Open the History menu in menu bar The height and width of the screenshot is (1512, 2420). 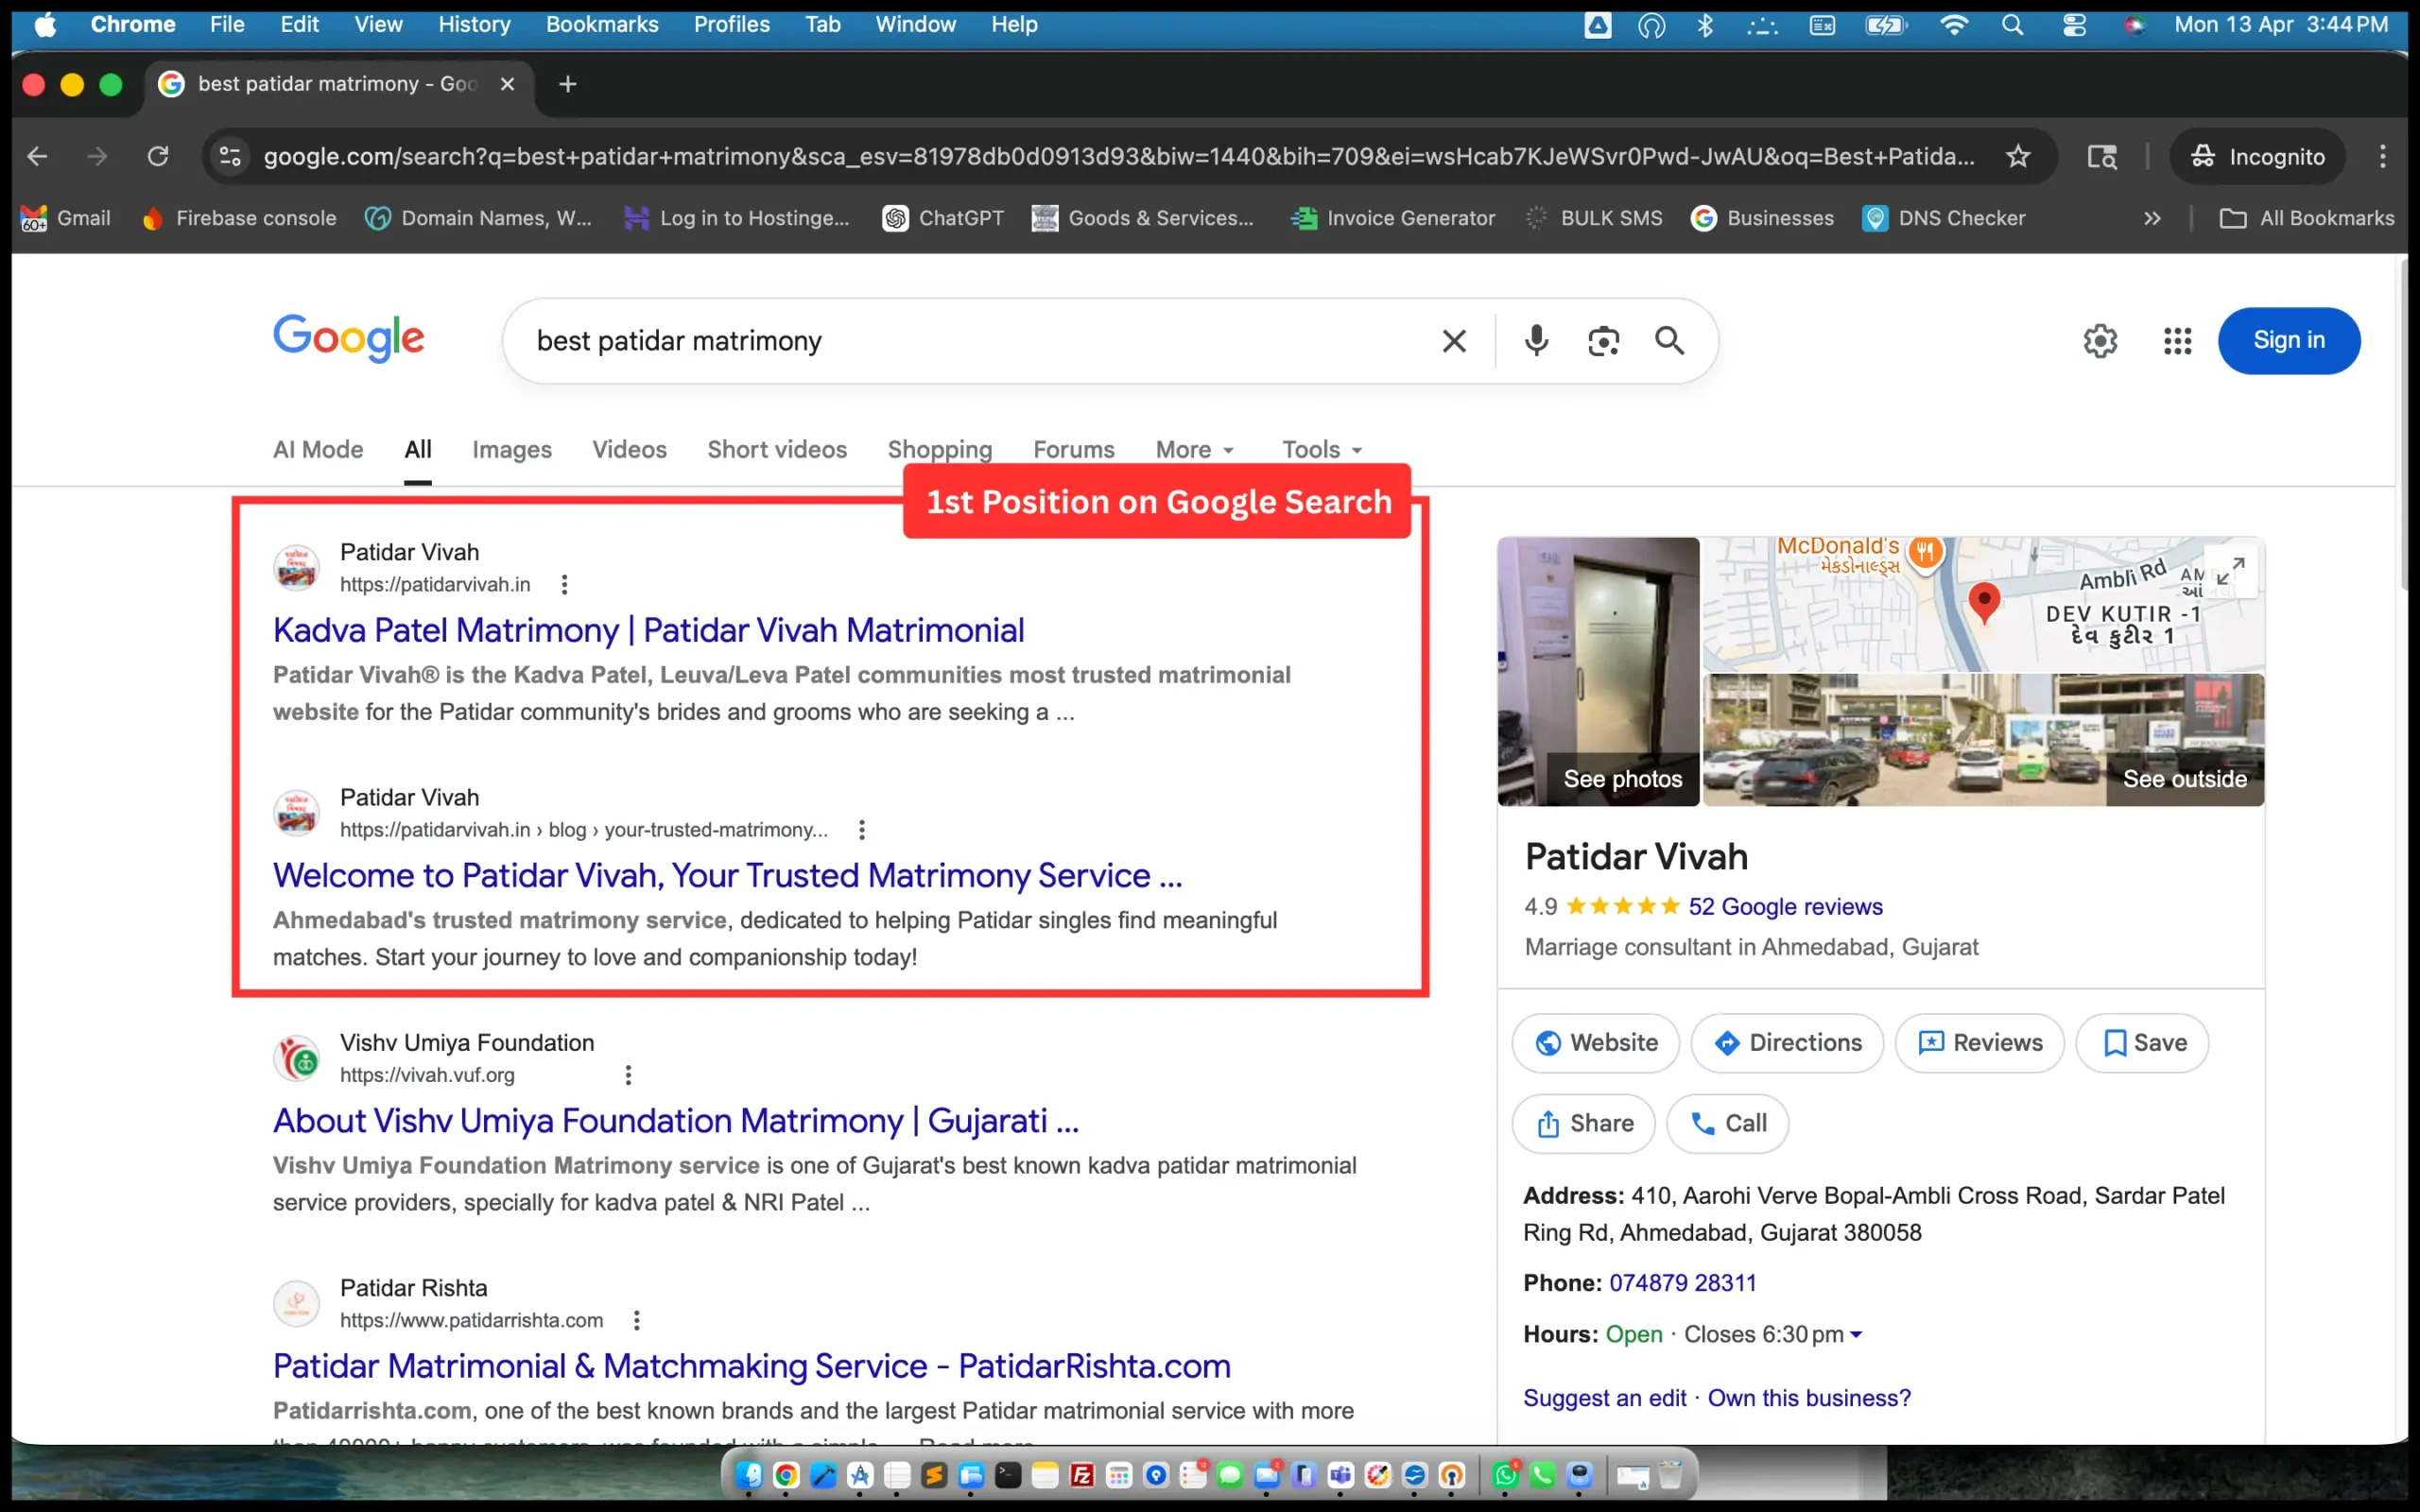[474, 24]
